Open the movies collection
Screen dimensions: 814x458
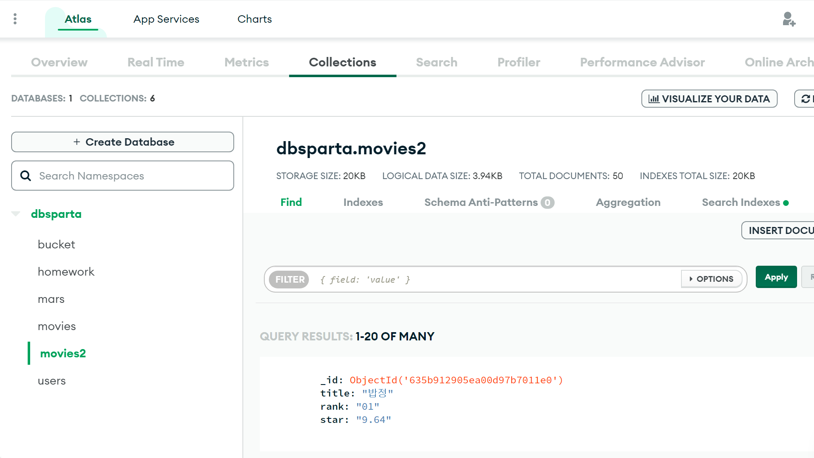click(57, 326)
